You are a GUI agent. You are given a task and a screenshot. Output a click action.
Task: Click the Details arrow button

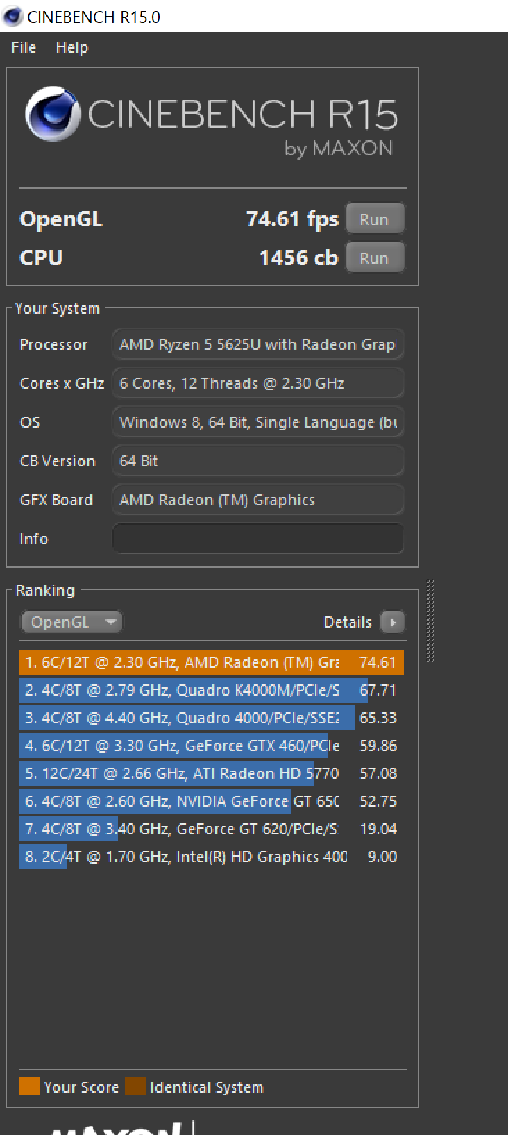[393, 622]
